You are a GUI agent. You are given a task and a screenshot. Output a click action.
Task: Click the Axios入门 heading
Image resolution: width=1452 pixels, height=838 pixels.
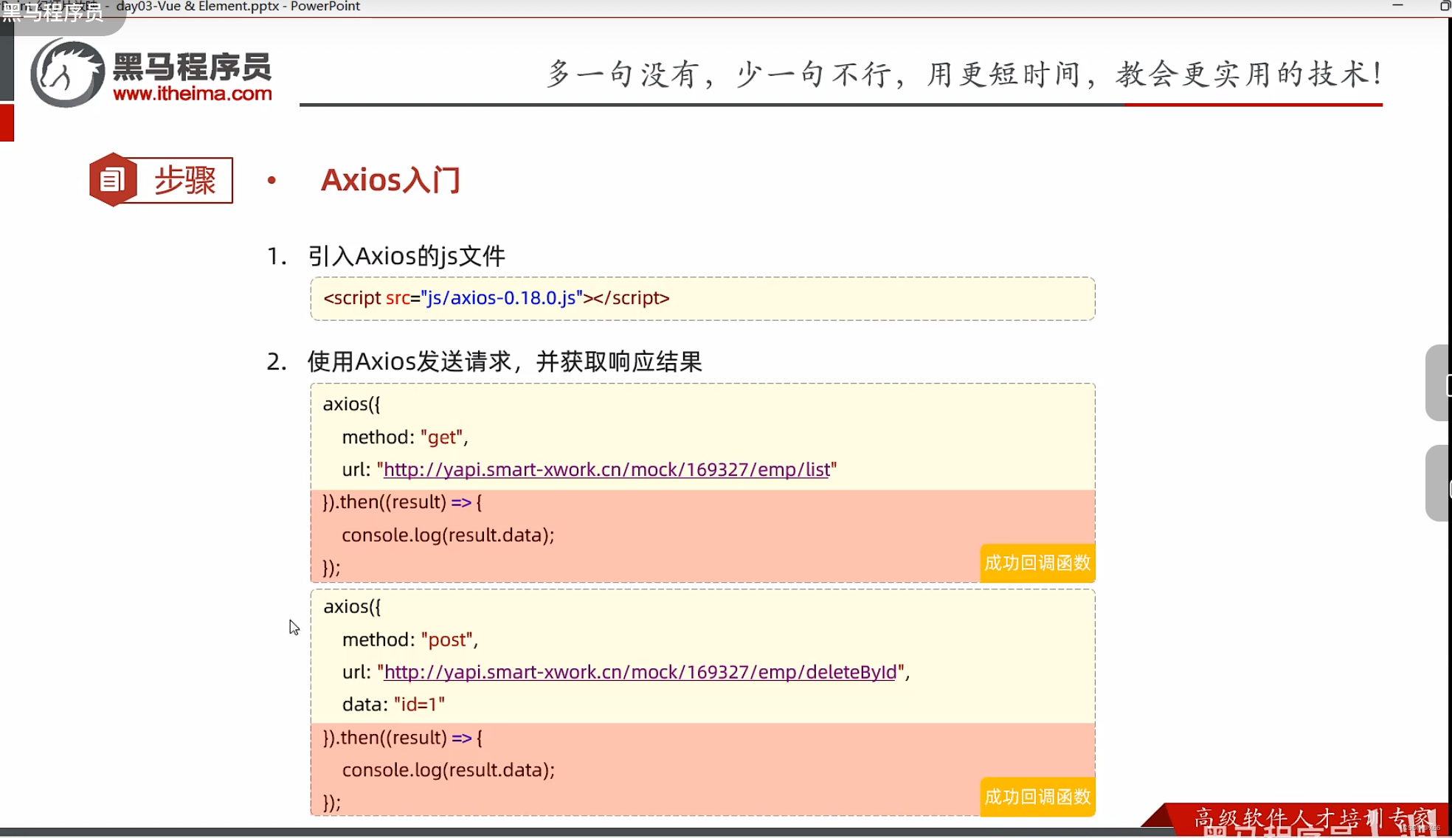(391, 179)
